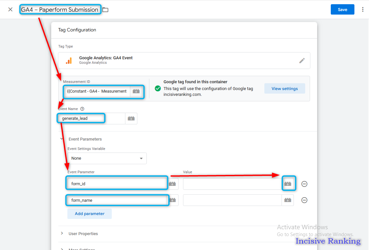Open Event Settings Variable None dropdown
The image size is (369, 250).
pyautogui.click(x=107, y=158)
